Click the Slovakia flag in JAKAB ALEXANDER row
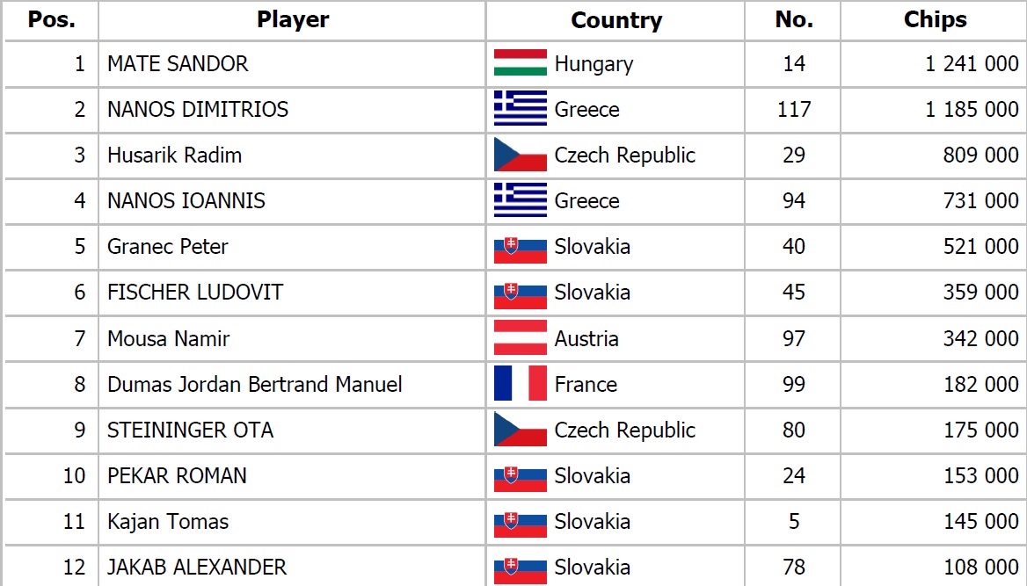 520,570
